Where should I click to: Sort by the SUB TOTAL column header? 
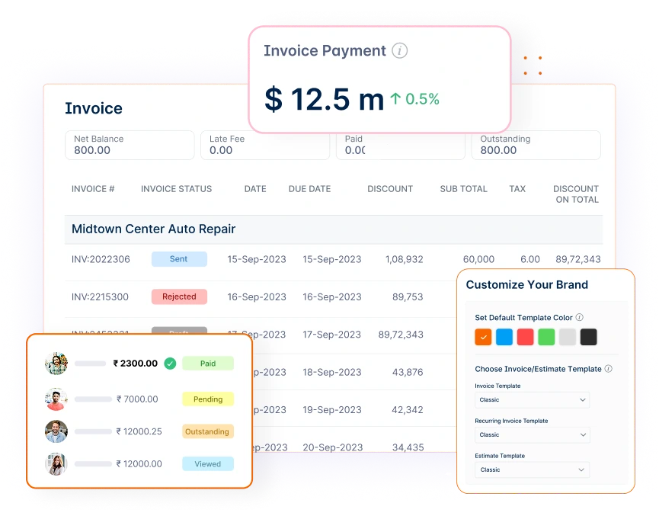click(x=463, y=189)
